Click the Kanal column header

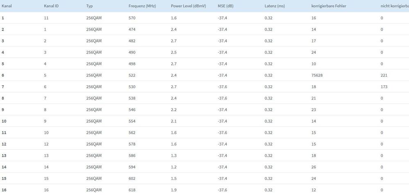point(7,6)
